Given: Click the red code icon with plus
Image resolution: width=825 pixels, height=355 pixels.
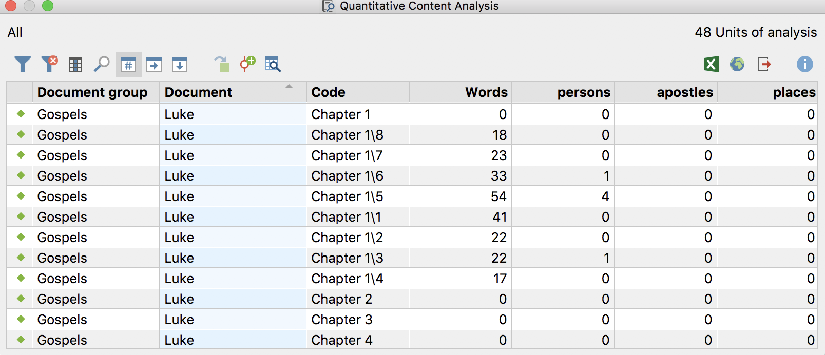Looking at the screenshot, I should (x=247, y=64).
